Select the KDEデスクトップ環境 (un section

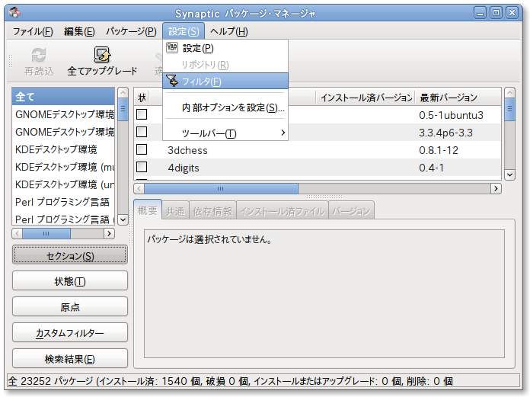[63, 184]
